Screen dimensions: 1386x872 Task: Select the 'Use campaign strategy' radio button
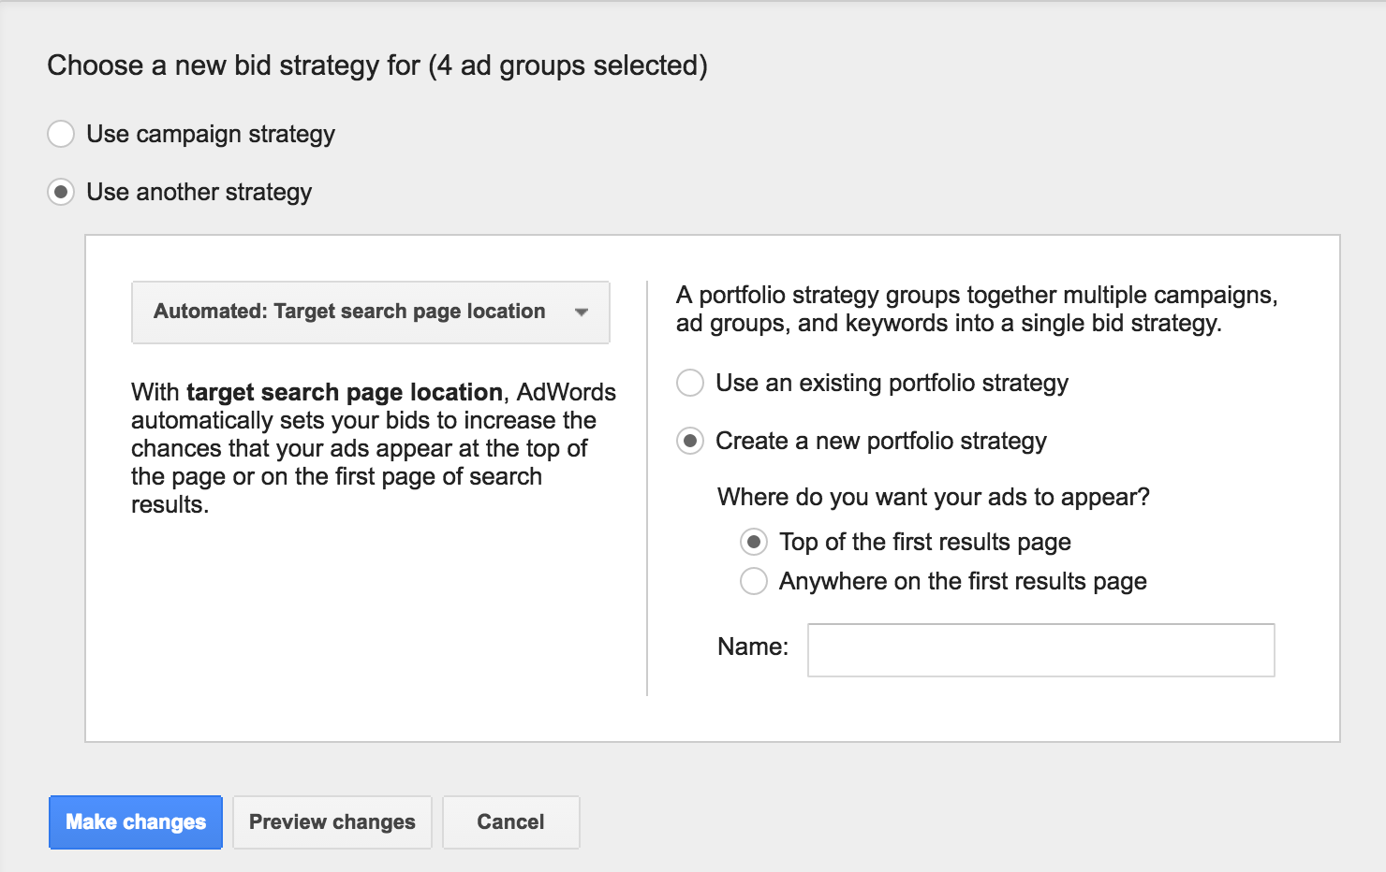(61, 134)
